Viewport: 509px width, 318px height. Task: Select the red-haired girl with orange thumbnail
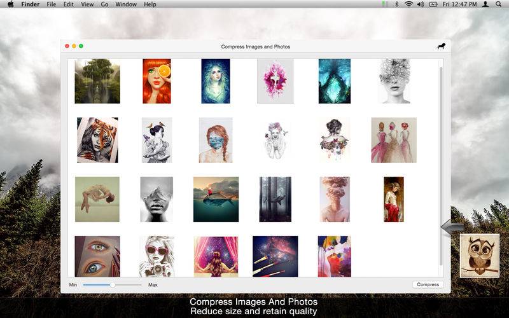[x=157, y=81]
